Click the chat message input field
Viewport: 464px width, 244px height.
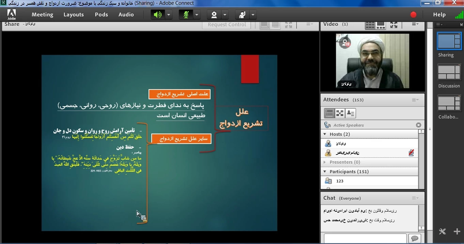pyautogui.click(x=365, y=238)
